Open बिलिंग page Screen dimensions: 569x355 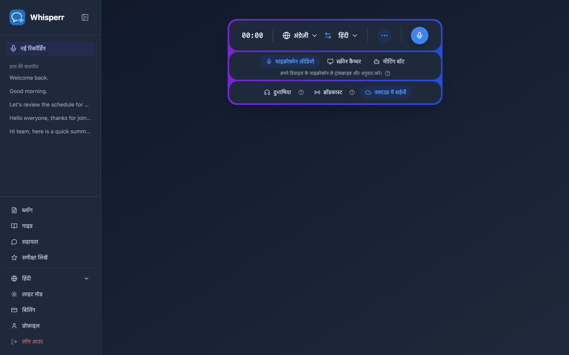pos(50,310)
